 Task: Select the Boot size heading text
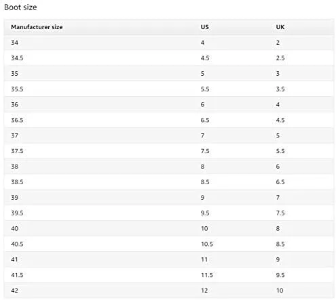(x=20, y=7)
